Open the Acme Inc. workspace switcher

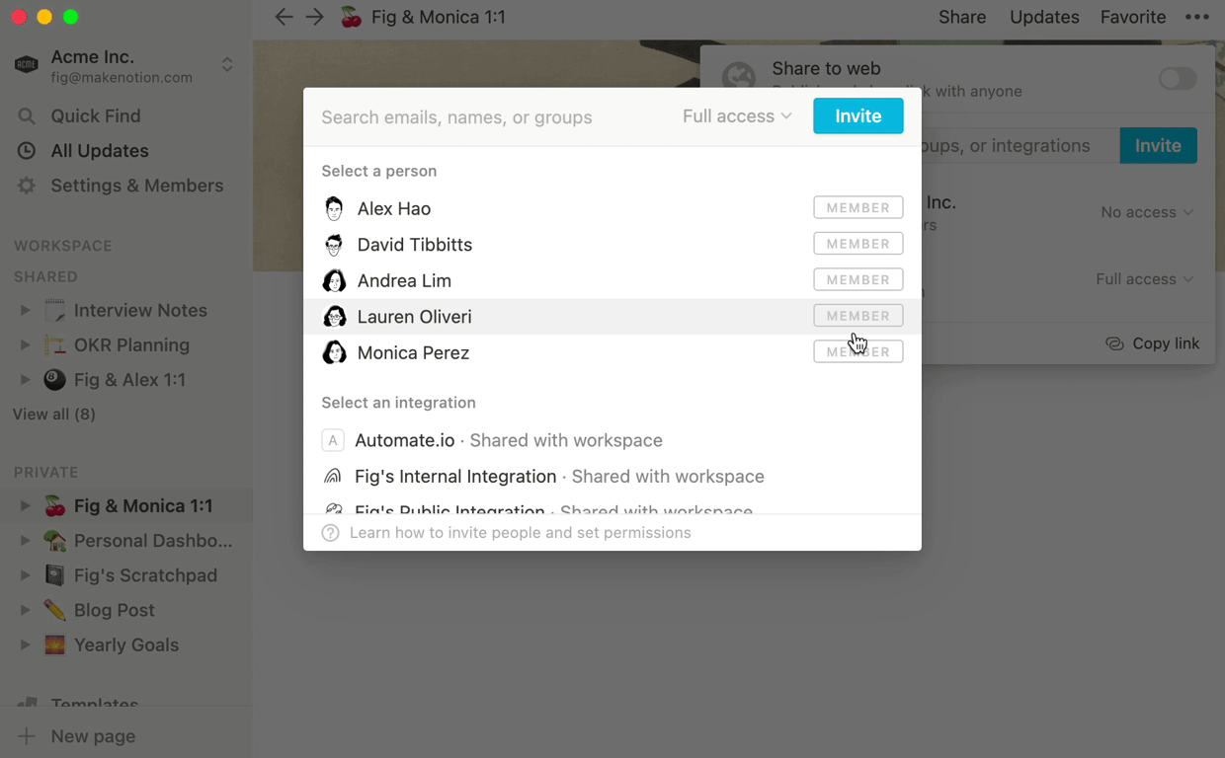coord(227,65)
